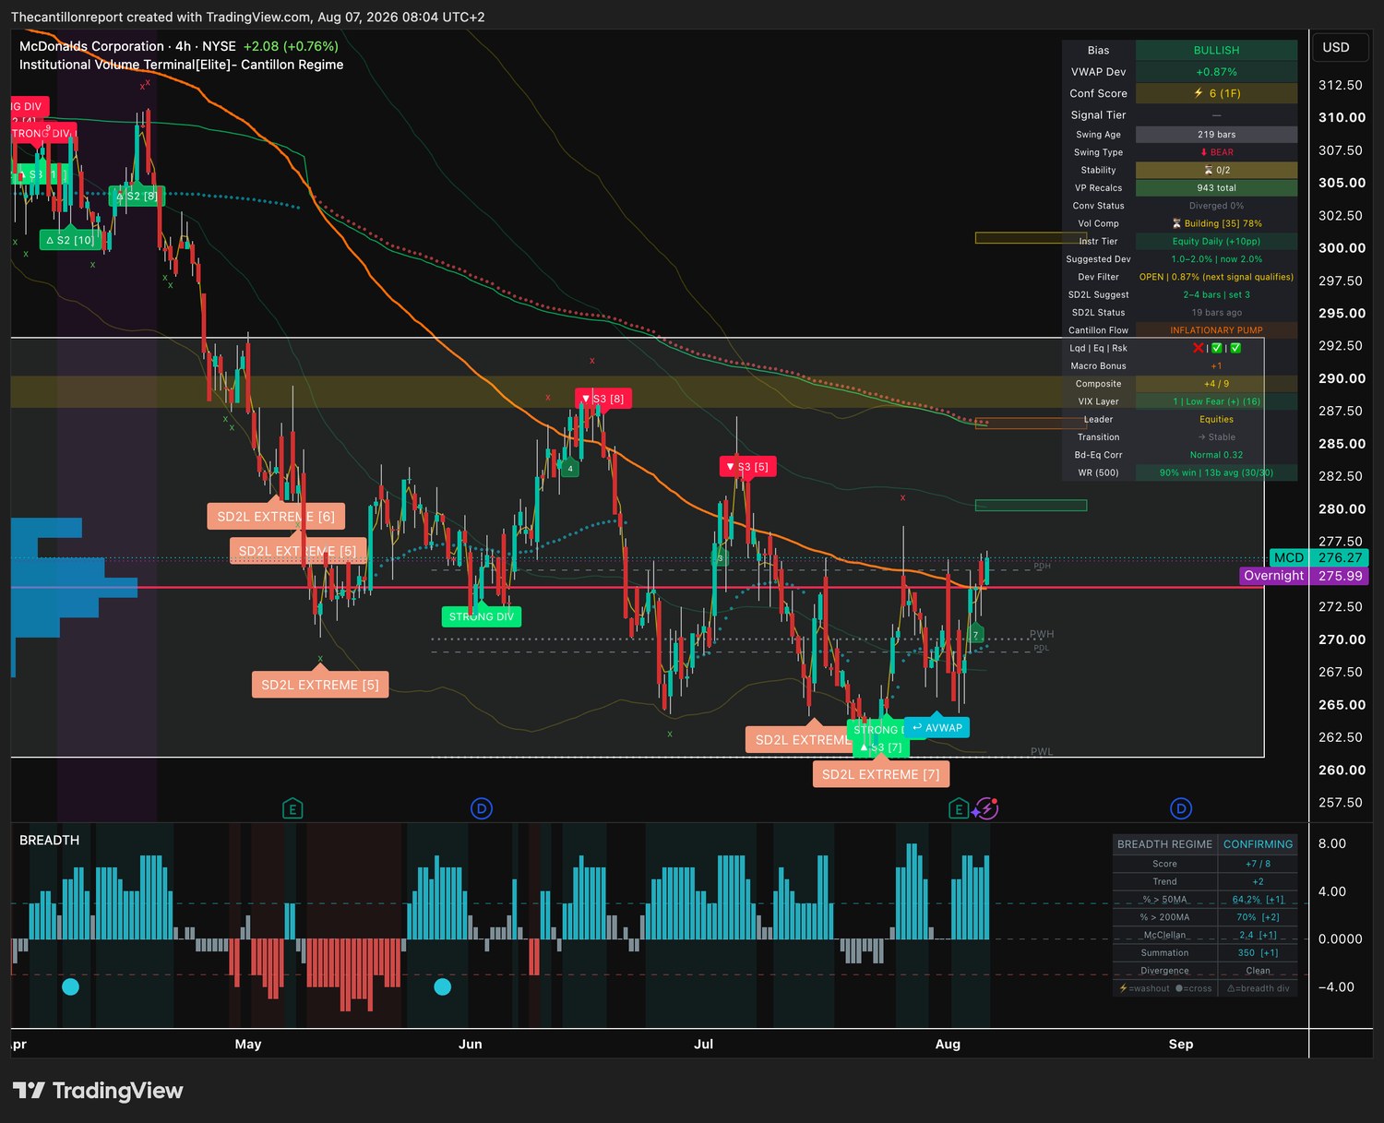Click the INFLATIONARY PUMP cell

(1216, 330)
